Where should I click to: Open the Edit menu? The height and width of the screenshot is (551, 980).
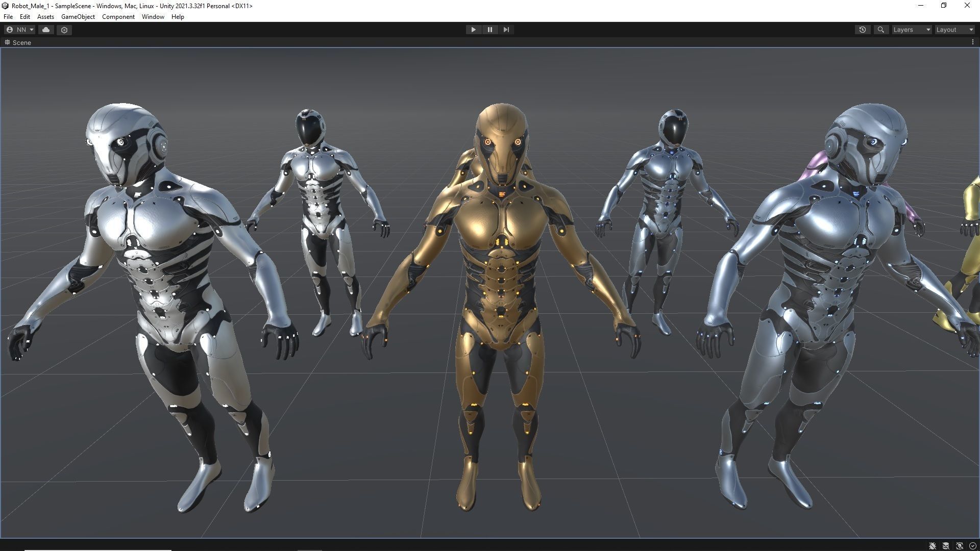point(24,17)
